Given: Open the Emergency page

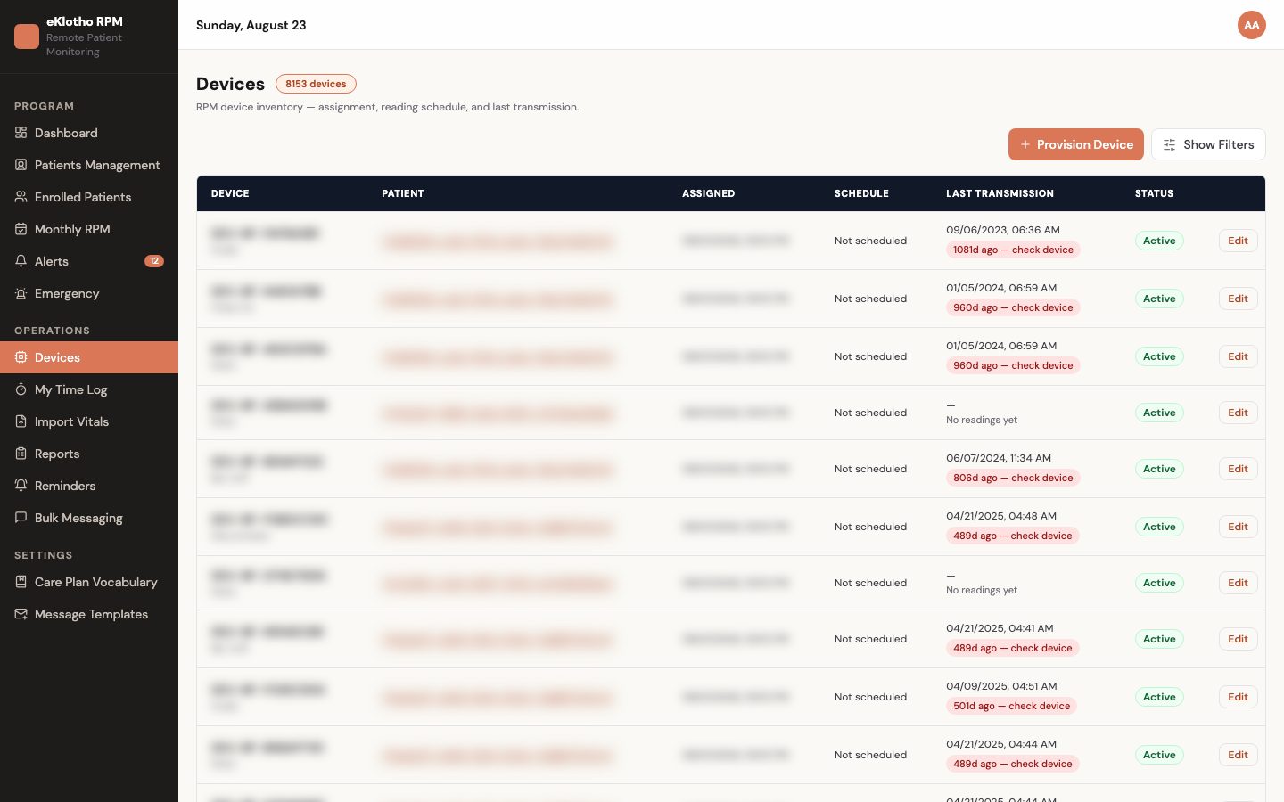Looking at the screenshot, I should 89,293.
